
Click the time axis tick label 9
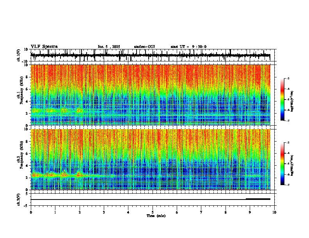250,212
